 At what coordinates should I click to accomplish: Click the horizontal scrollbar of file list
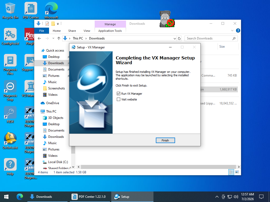(x=158, y=167)
